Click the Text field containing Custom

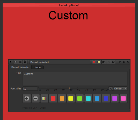75,79
